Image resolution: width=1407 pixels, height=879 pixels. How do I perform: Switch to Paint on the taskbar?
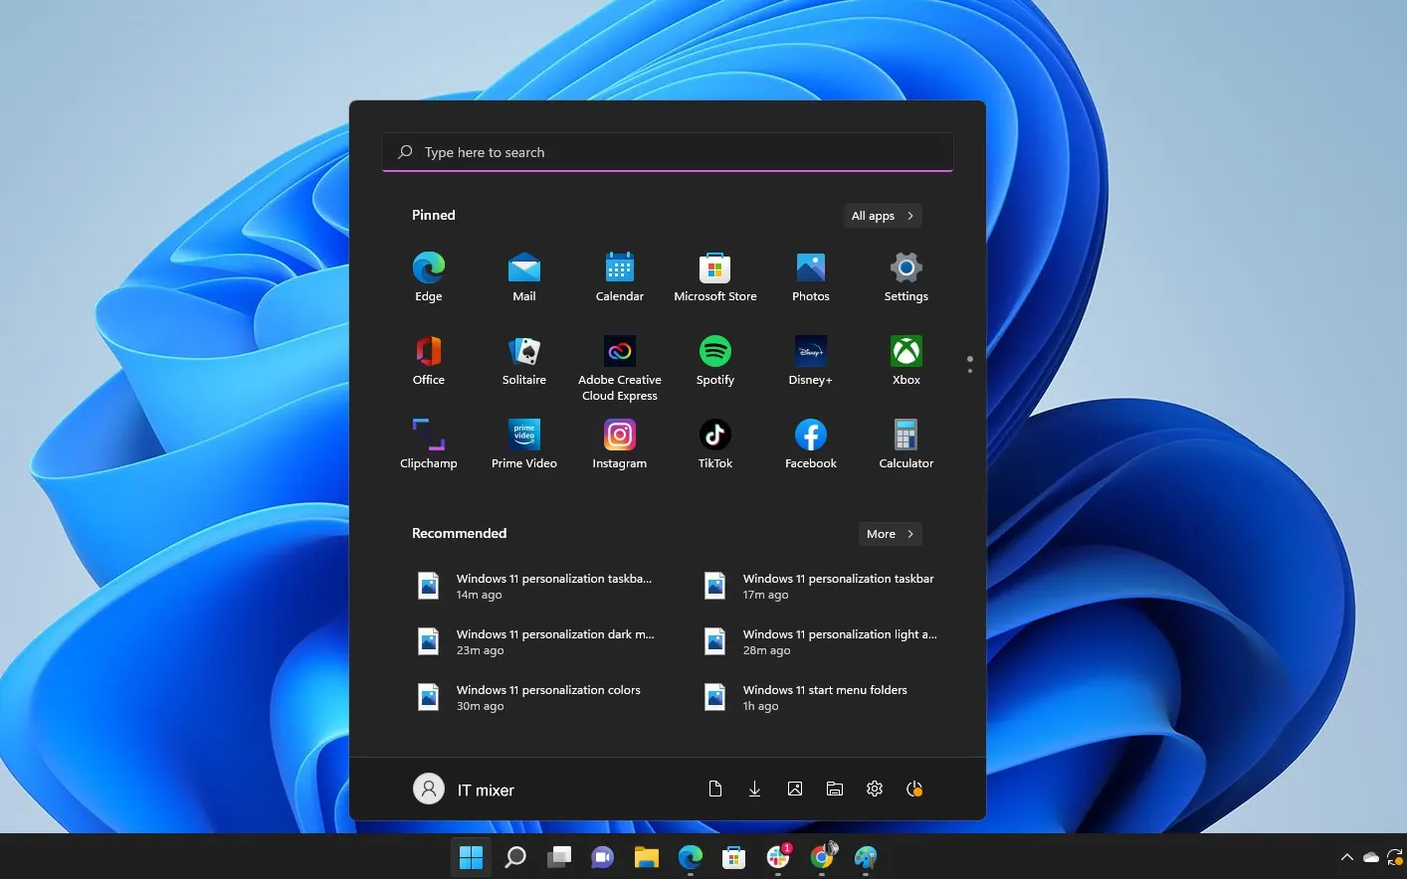coord(865,856)
